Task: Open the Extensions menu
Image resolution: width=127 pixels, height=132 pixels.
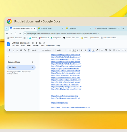Action: click(51, 46)
